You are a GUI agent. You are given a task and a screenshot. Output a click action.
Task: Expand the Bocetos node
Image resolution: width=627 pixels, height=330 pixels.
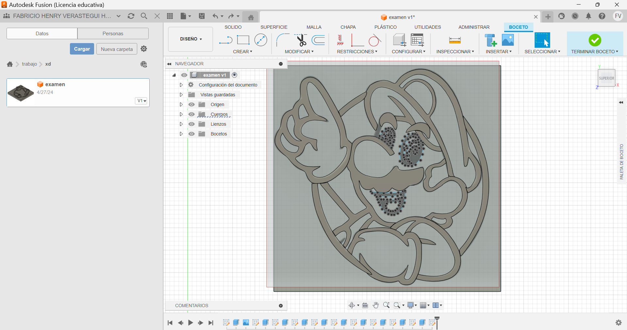[x=181, y=134]
